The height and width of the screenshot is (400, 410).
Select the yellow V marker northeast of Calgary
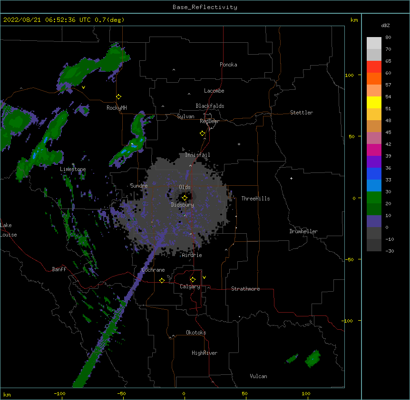204,277
